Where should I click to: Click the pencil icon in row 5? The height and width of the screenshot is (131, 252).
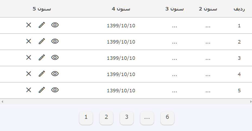click(x=42, y=90)
